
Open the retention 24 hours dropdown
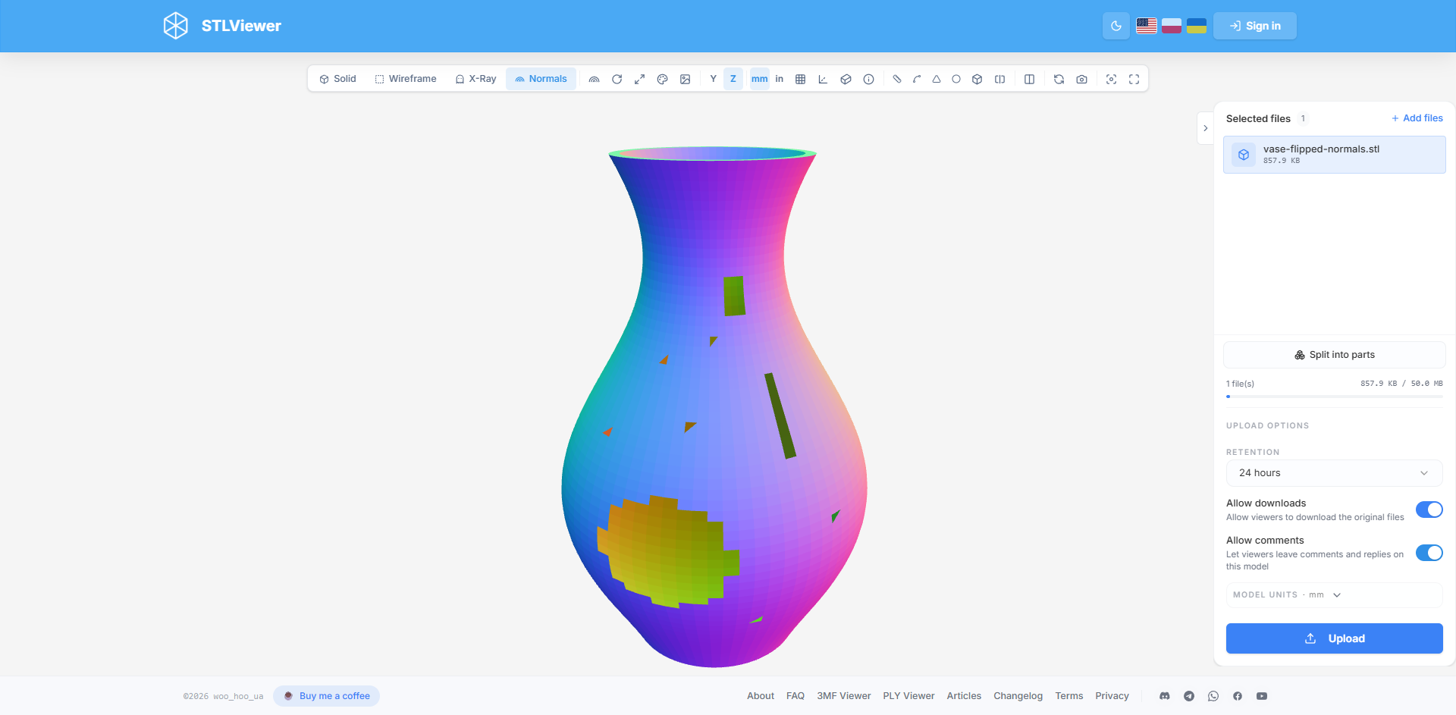pyautogui.click(x=1334, y=473)
